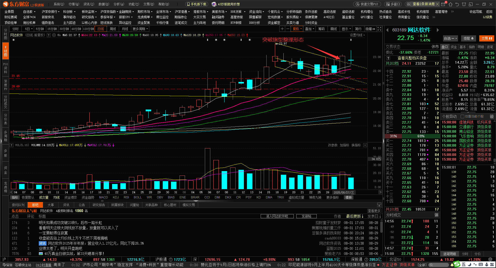Click the help question mark next to VOL
Image resolution: width=496 pixels, height=268 pixels.
tap(12, 145)
